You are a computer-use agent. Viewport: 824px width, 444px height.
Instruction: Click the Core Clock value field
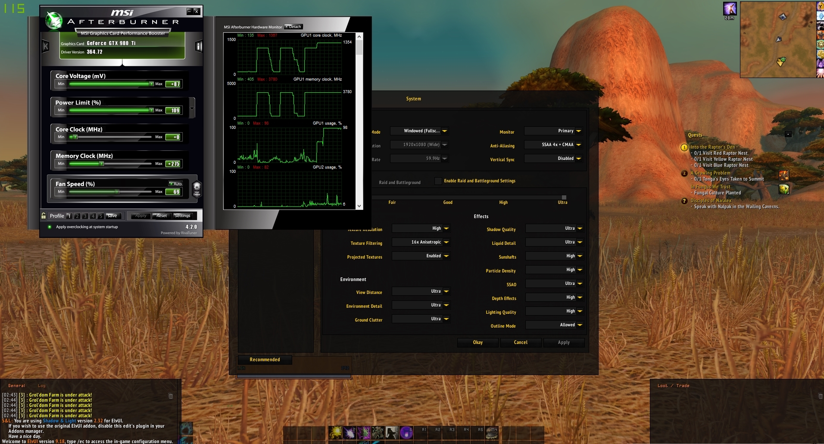tap(174, 137)
